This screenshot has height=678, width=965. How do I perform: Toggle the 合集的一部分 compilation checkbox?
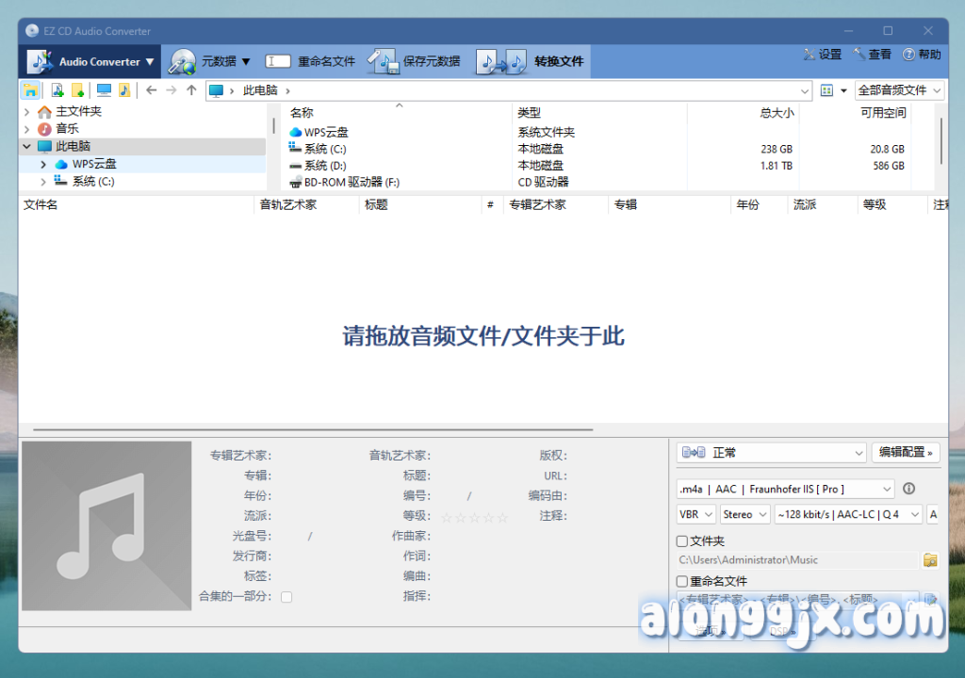click(286, 596)
